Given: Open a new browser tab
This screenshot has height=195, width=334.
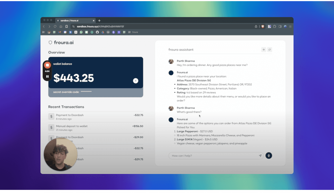Looking at the screenshot, I should pyautogui.click(x=99, y=20).
